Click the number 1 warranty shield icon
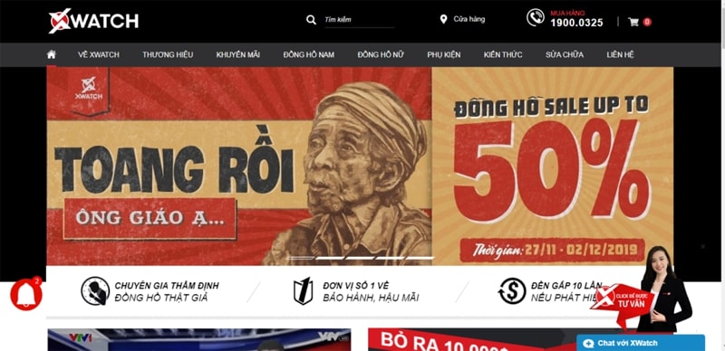The width and height of the screenshot is (725, 351). (x=304, y=291)
